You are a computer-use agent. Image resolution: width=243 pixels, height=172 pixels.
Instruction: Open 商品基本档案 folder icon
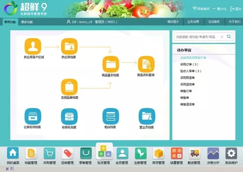pyautogui.click(x=110, y=64)
